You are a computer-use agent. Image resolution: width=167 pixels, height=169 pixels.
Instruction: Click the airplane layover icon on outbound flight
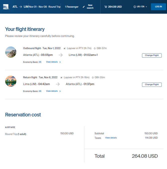[65, 48]
